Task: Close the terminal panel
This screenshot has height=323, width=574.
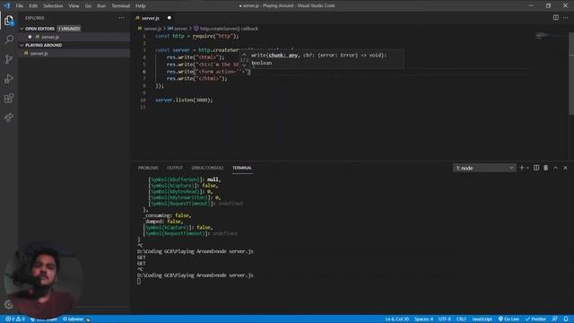Action: tap(565, 168)
